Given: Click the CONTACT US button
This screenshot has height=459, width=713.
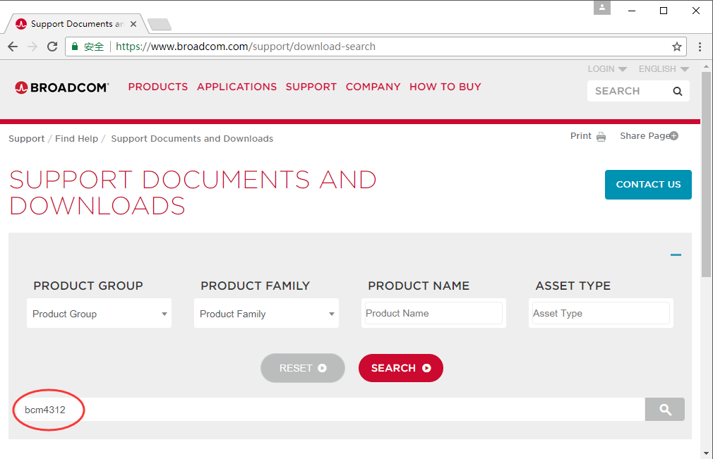Looking at the screenshot, I should point(648,185).
